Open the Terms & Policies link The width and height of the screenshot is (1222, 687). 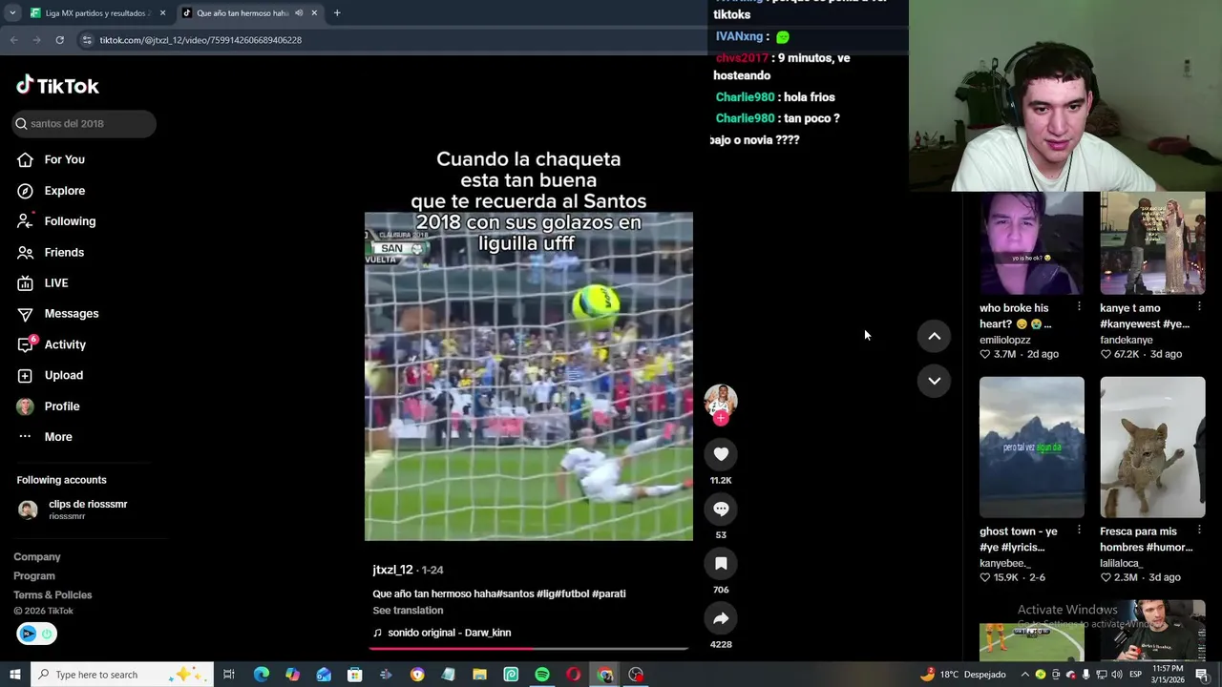[x=53, y=595]
